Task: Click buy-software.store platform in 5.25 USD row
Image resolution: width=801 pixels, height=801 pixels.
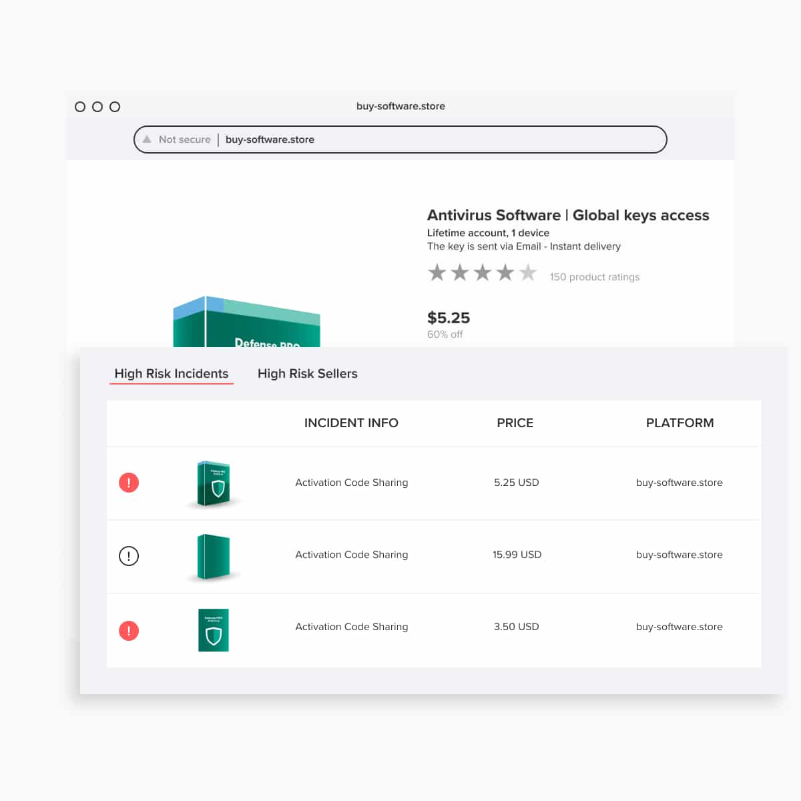Action: pyautogui.click(x=680, y=483)
